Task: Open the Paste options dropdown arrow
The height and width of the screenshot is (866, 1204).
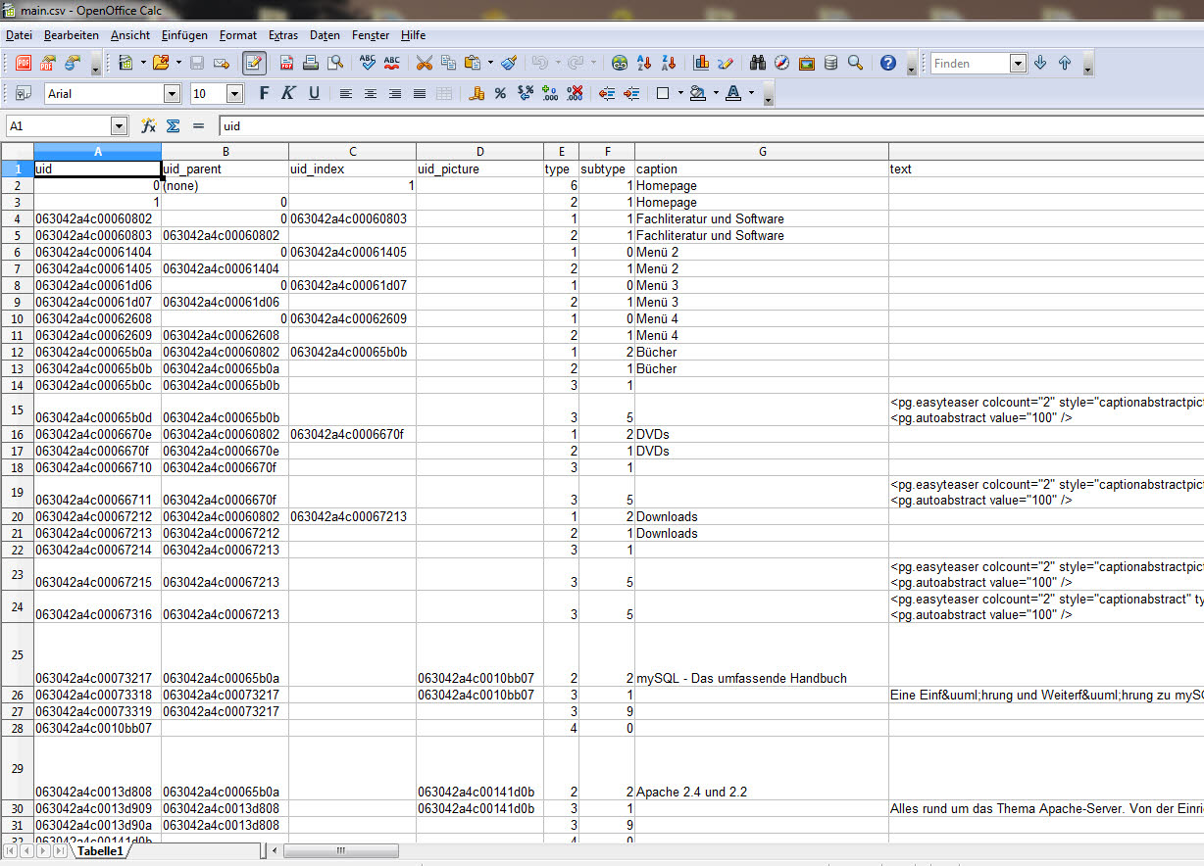Action: pyautogui.click(x=490, y=63)
